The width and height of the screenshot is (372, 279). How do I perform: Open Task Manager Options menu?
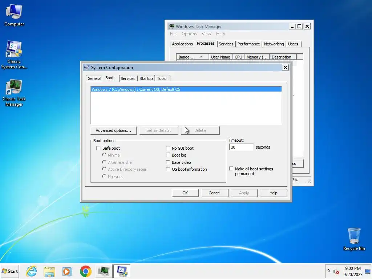(189, 34)
